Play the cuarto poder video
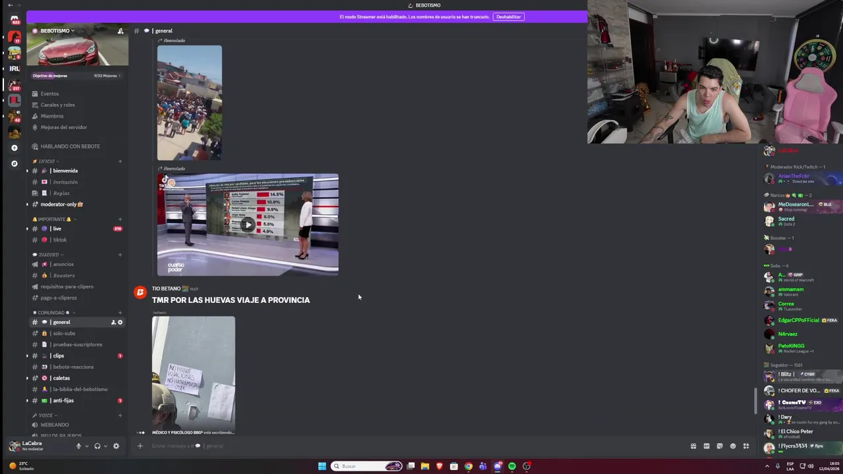Viewport: 843px width, 474px height. (x=248, y=224)
